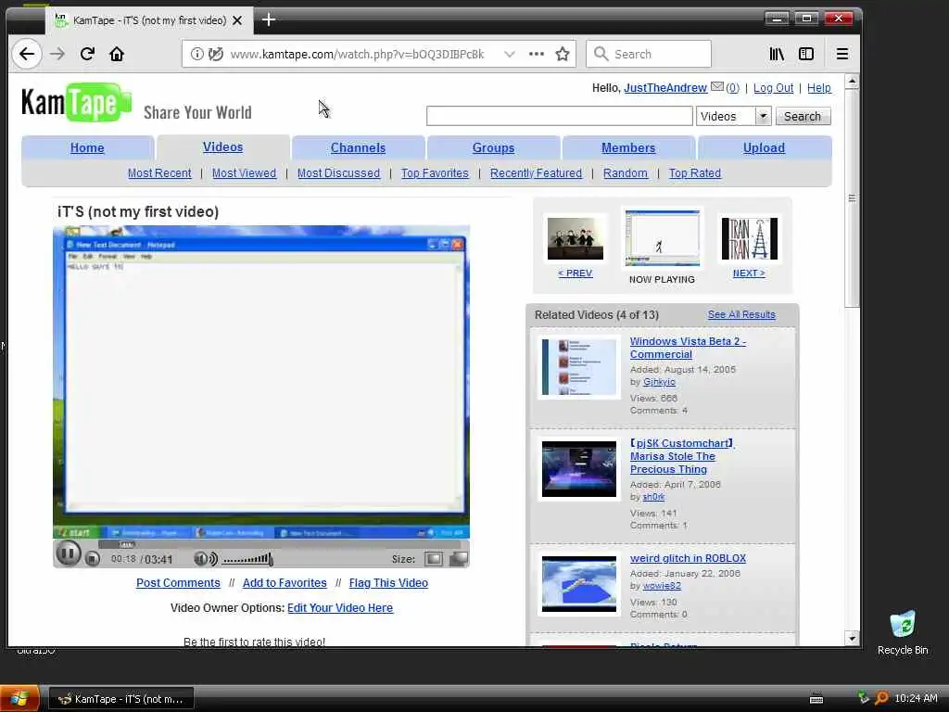Open the Windows Start button
The width and height of the screenshot is (949, 712).
19,698
